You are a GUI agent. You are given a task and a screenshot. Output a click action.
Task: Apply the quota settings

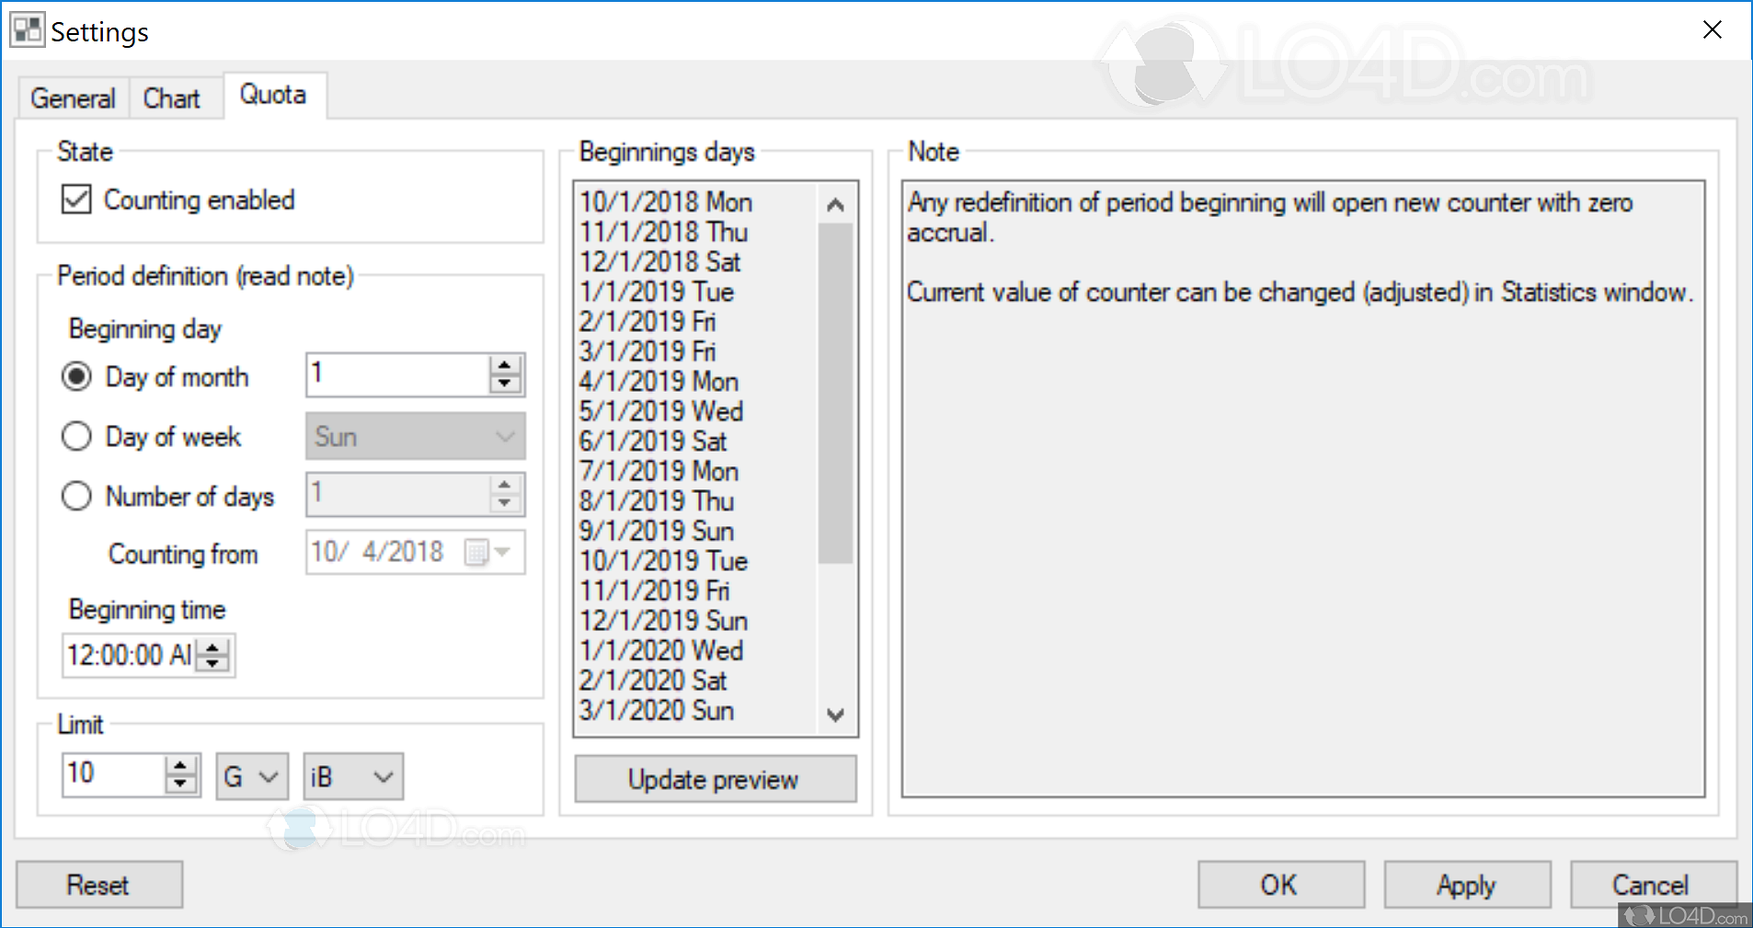[x=1466, y=884]
